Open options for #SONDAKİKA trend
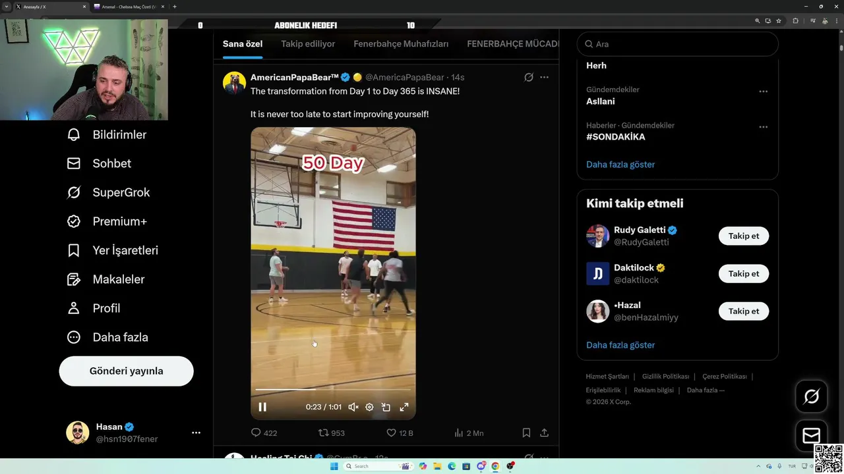The width and height of the screenshot is (844, 474). pyautogui.click(x=763, y=127)
